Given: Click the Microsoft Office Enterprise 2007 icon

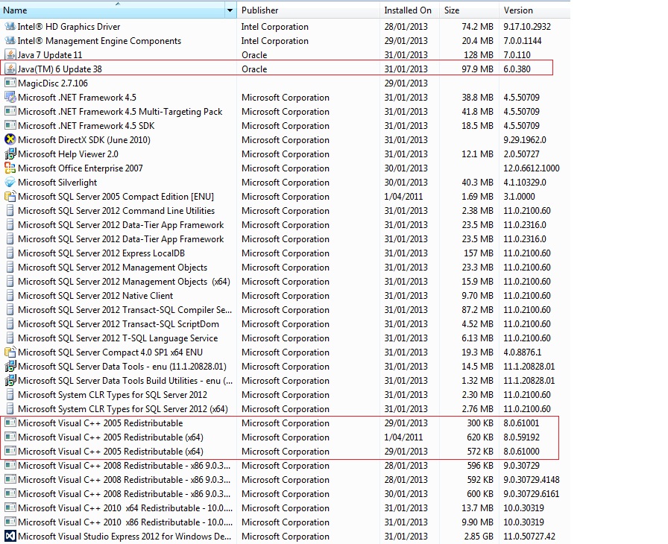Looking at the screenshot, I should (x=10, y=168).
